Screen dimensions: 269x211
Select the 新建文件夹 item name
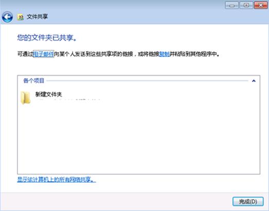tap(48, 94)
